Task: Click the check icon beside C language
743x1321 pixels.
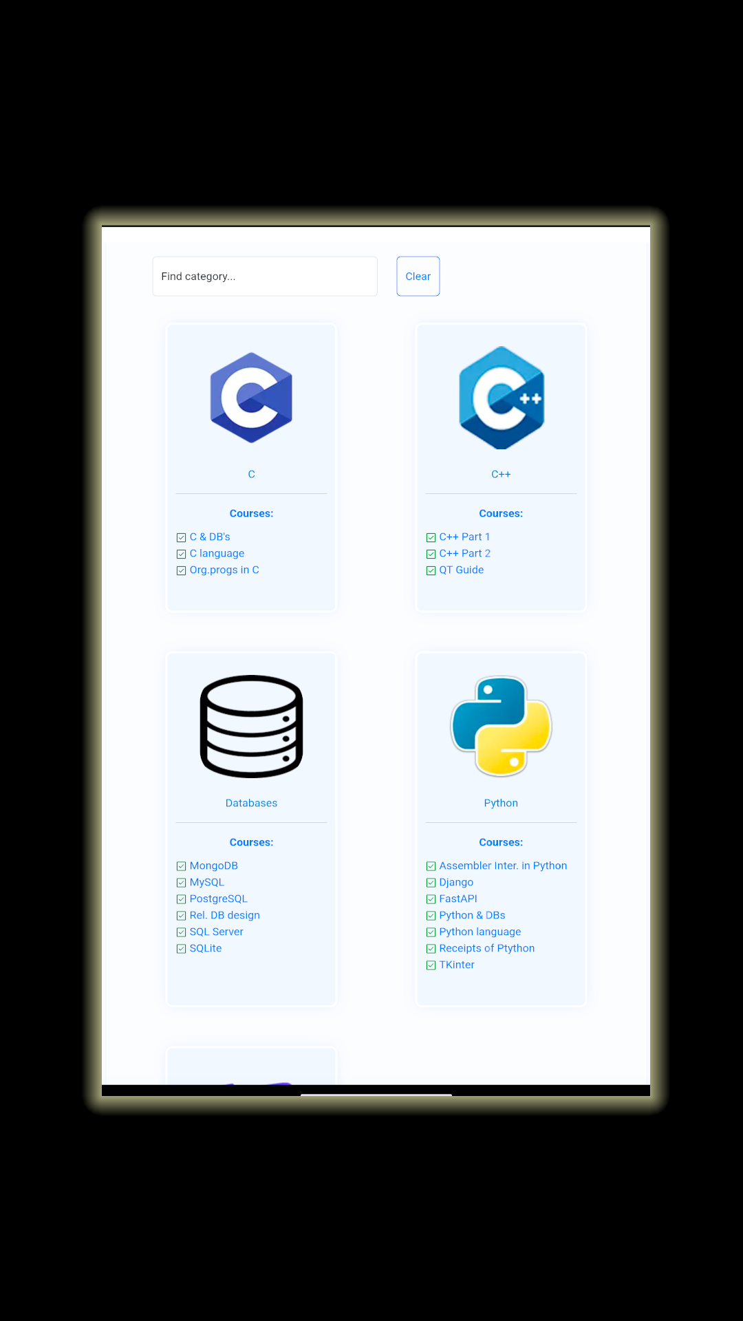Action: (182, 554)
